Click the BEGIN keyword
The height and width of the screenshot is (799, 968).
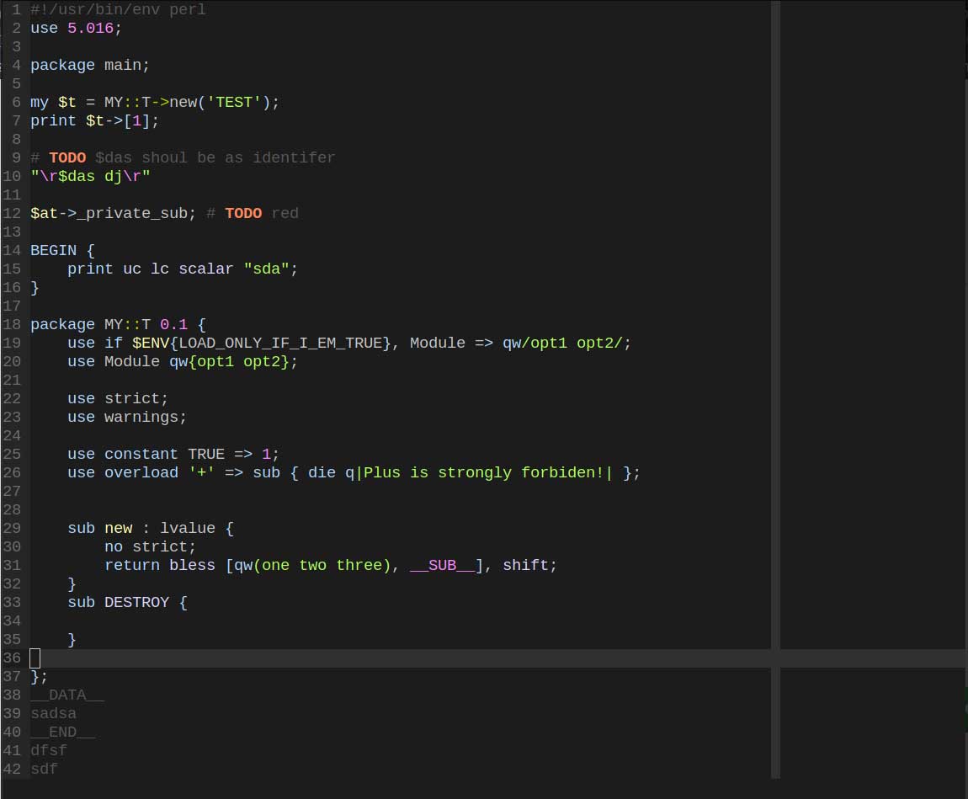point(53,251)
